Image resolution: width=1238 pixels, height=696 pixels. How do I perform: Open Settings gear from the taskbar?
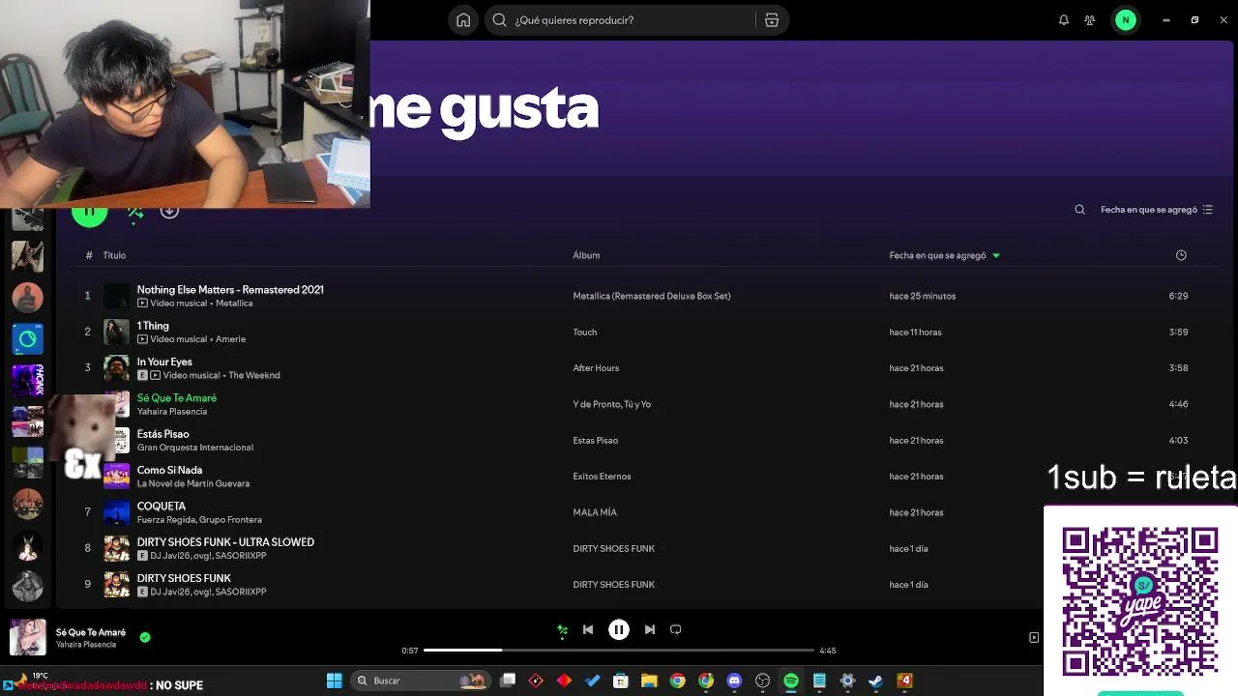click(x=847, y=681)
